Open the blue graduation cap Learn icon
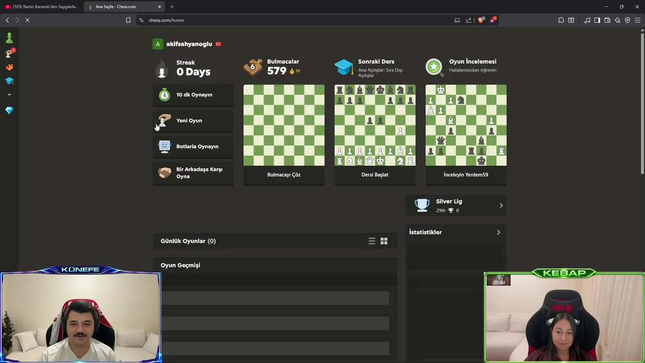The image size is (645, 363). [9, 81]
